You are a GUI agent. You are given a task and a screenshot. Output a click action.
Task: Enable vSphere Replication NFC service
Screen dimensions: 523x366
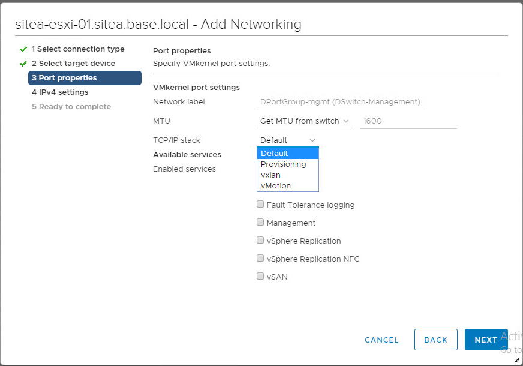(260, 259)
